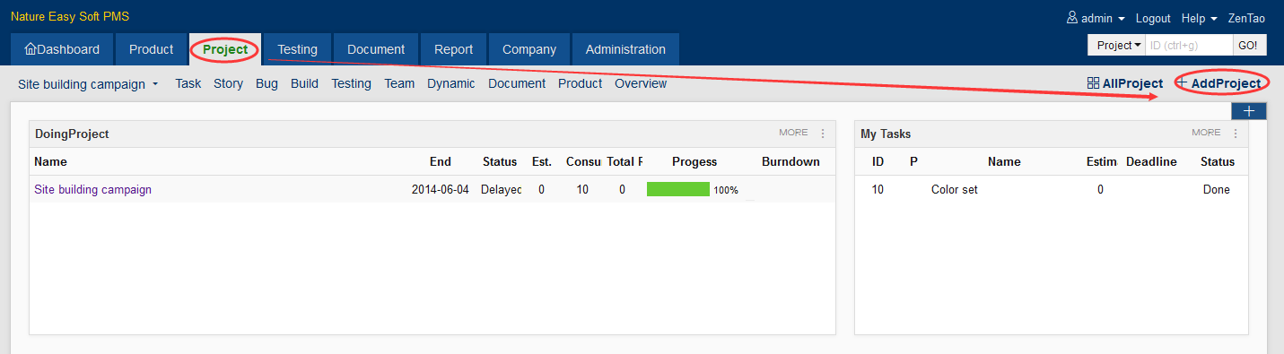
Task: Expand the Site building campaign selector
Action: (88, 83)
